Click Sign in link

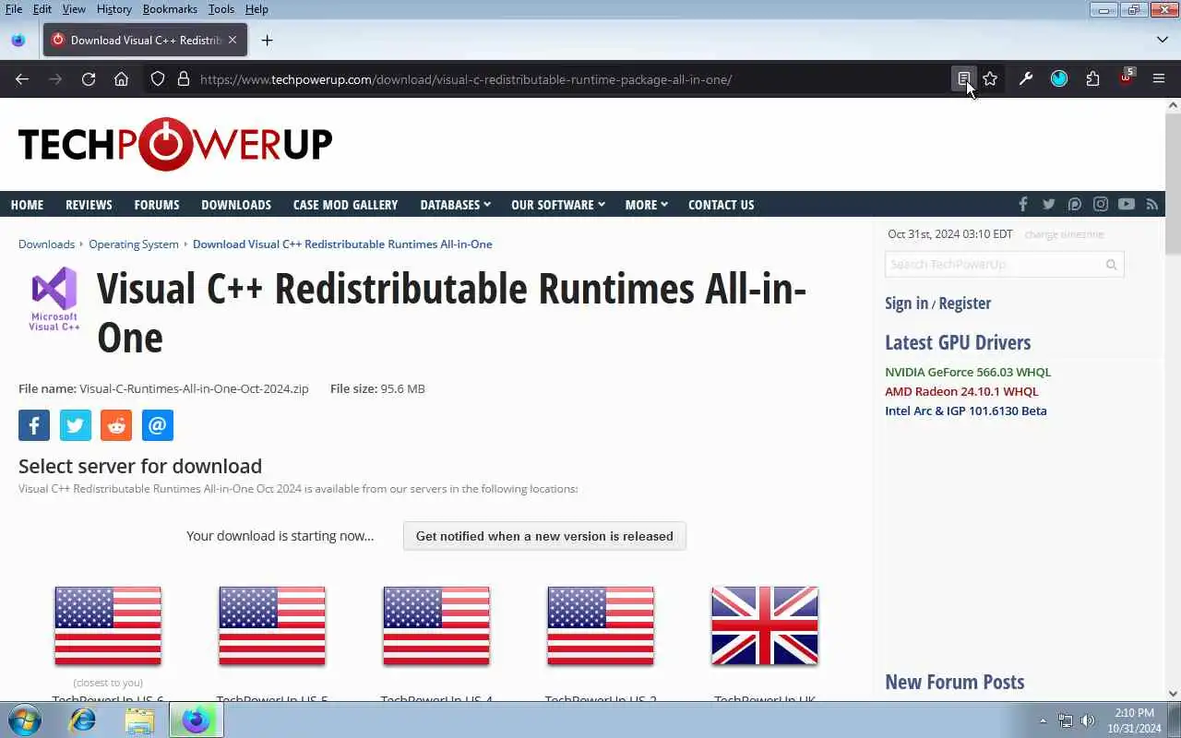(x=906, y=304)
